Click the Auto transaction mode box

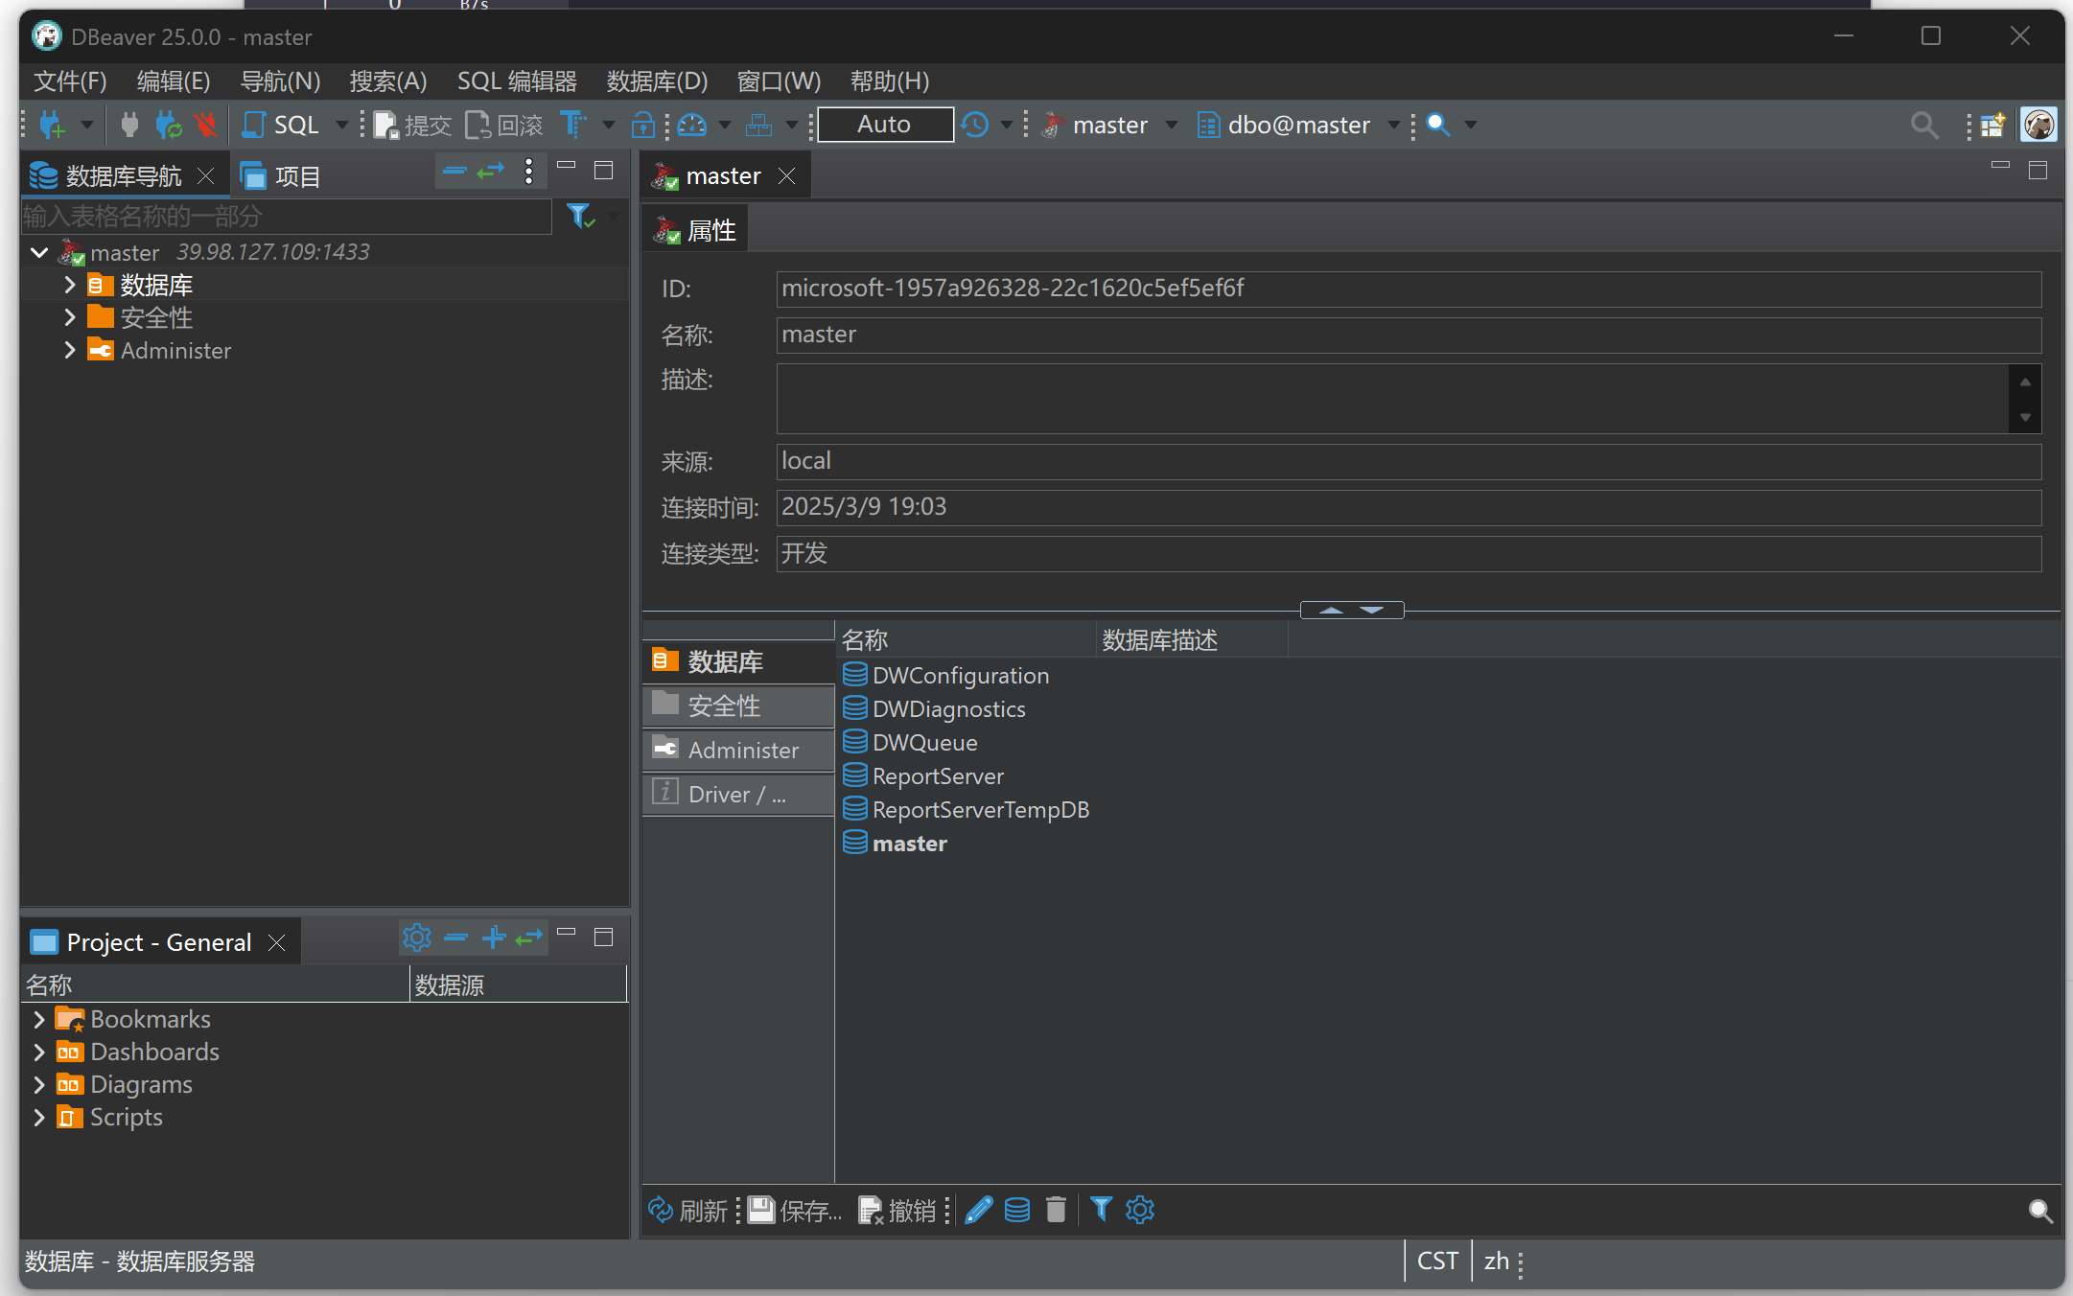click(885, 125)
